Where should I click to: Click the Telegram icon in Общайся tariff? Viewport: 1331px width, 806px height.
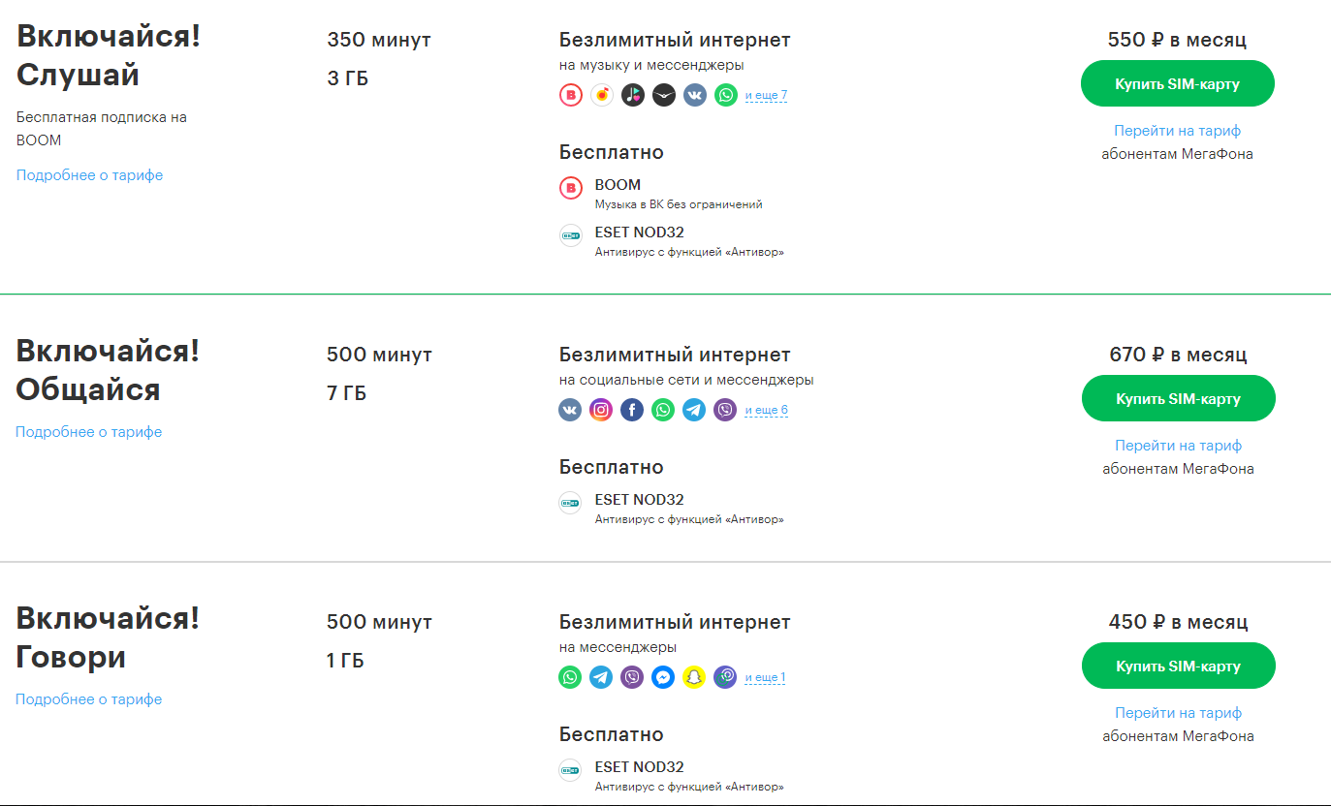click(x=694, y=410)
